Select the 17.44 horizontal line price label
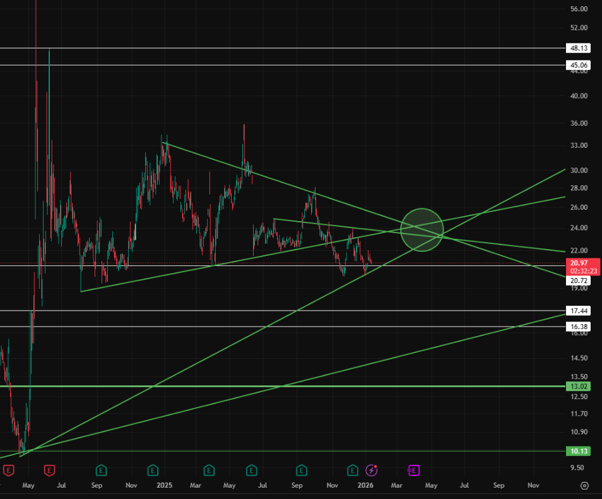 [578, 311]
